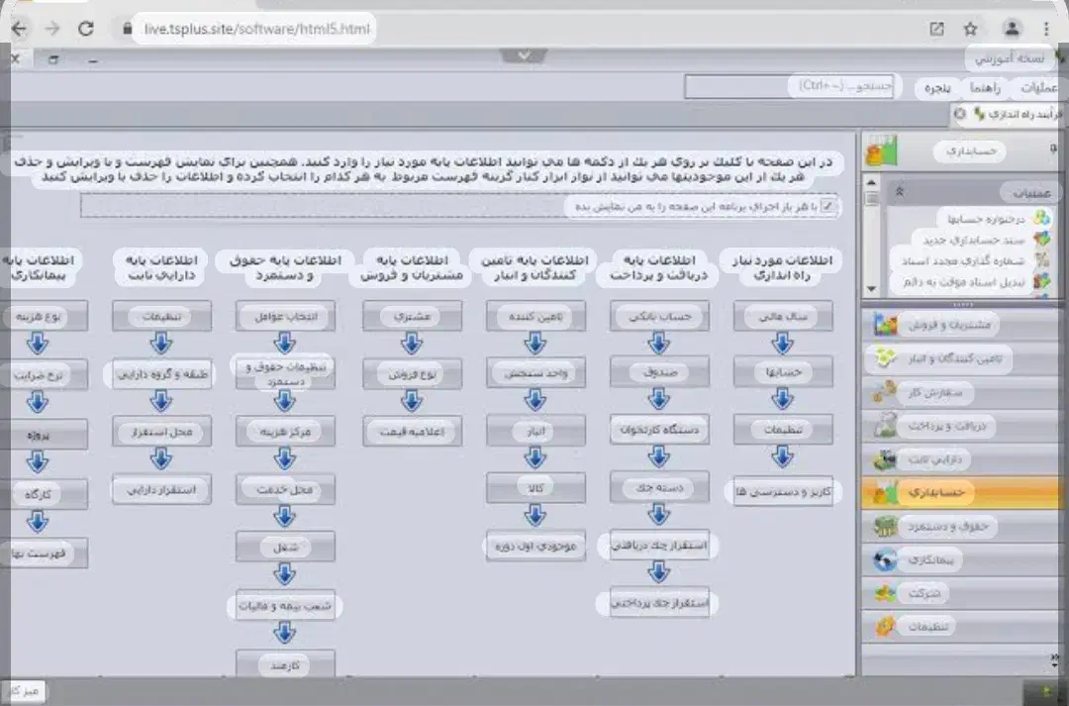Click the اعلامیه قیمت button
The height and width of the screenshot is (706, 1069).
click(x=413, y=431)
